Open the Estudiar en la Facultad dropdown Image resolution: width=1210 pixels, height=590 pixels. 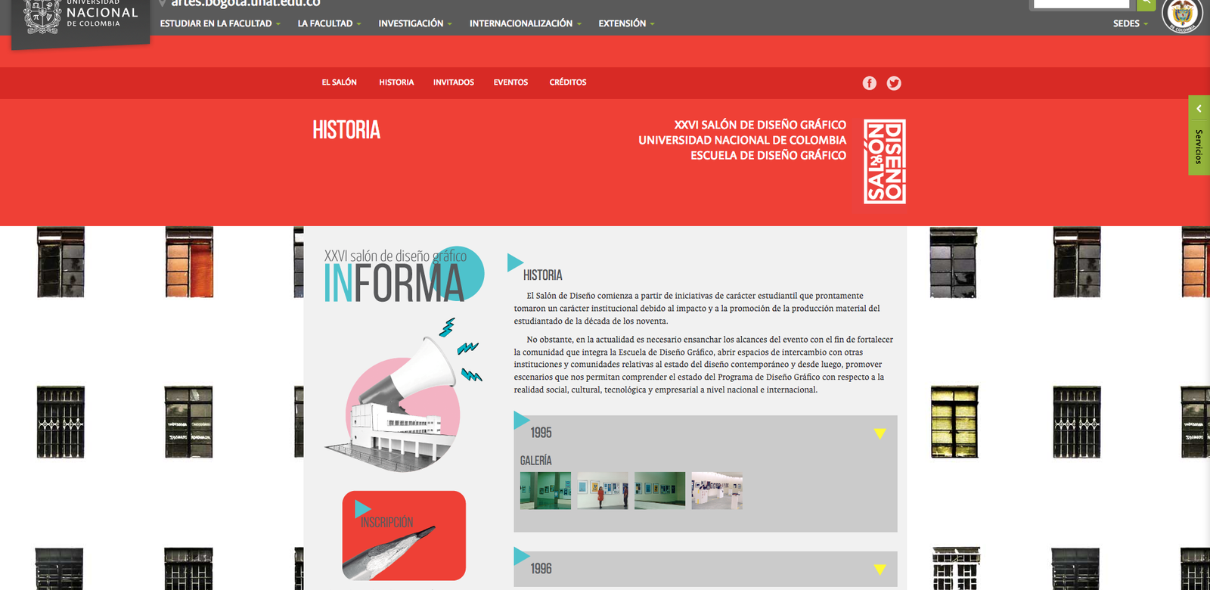tap(220, 23)
